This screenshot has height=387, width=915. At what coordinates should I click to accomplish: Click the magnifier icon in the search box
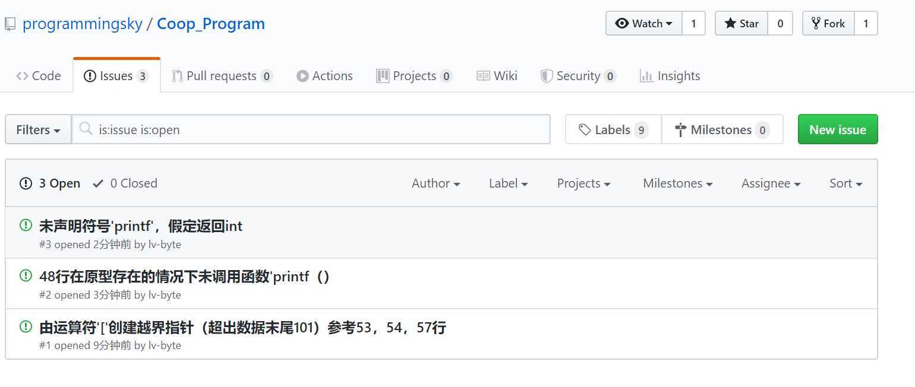tap(86, 129)
